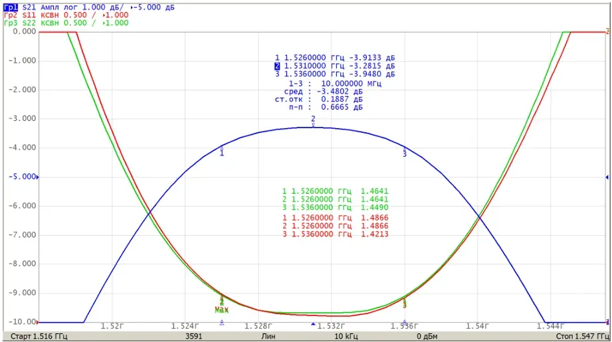Activate the Гр3 S22 КСВН trace
This screenshot has width=612, height=342.
(x=66, y=23)
